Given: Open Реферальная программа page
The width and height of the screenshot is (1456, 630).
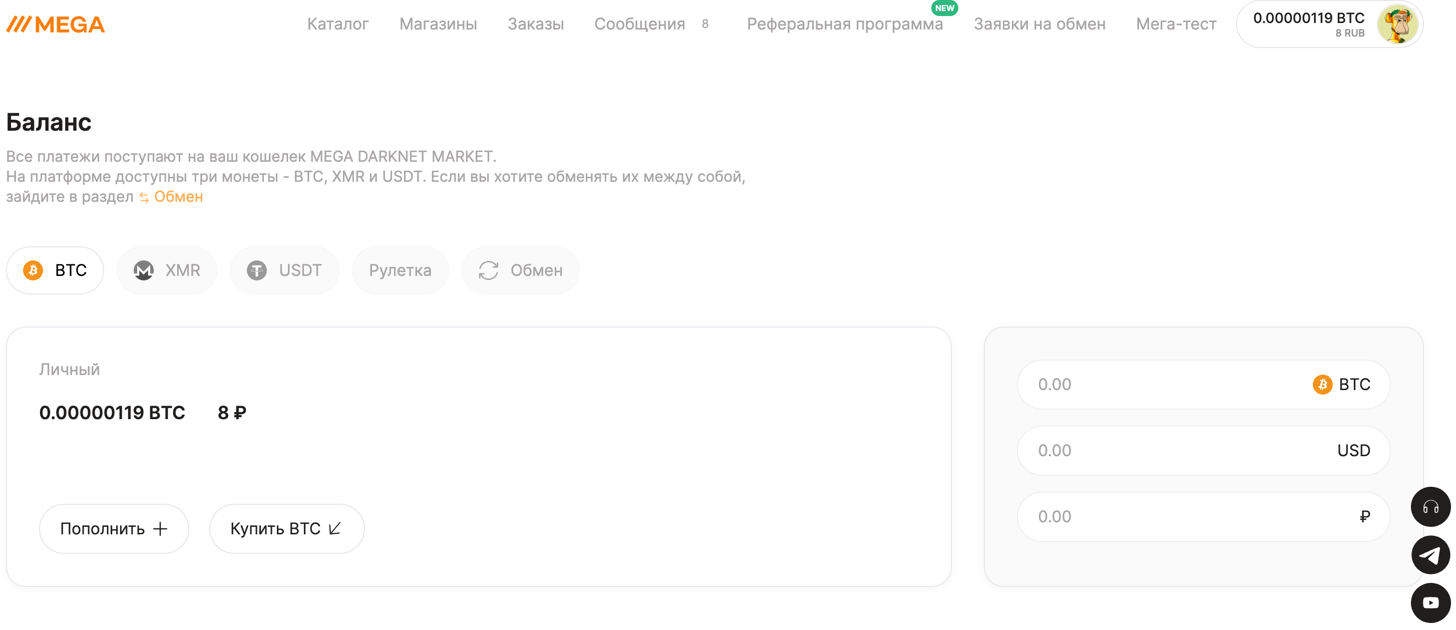Looking at the screenshot, I should point(845,25).
